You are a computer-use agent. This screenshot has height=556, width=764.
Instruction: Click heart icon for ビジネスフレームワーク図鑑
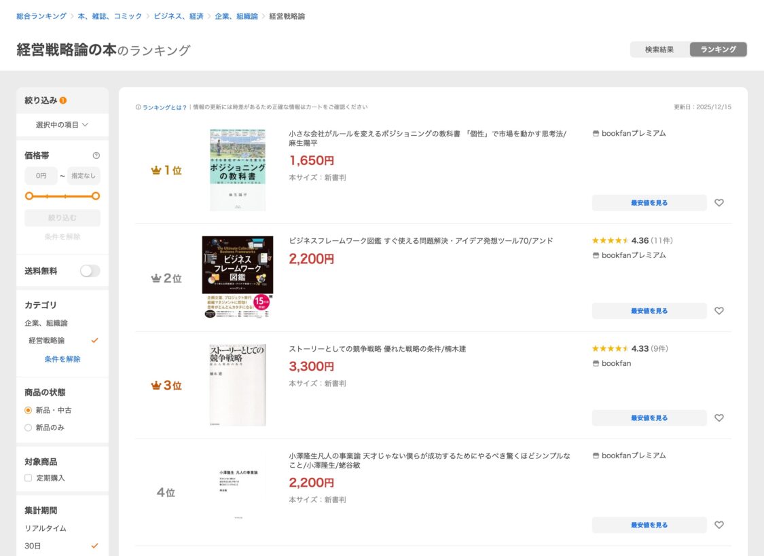pyautogui.click(x=719, y=311)
